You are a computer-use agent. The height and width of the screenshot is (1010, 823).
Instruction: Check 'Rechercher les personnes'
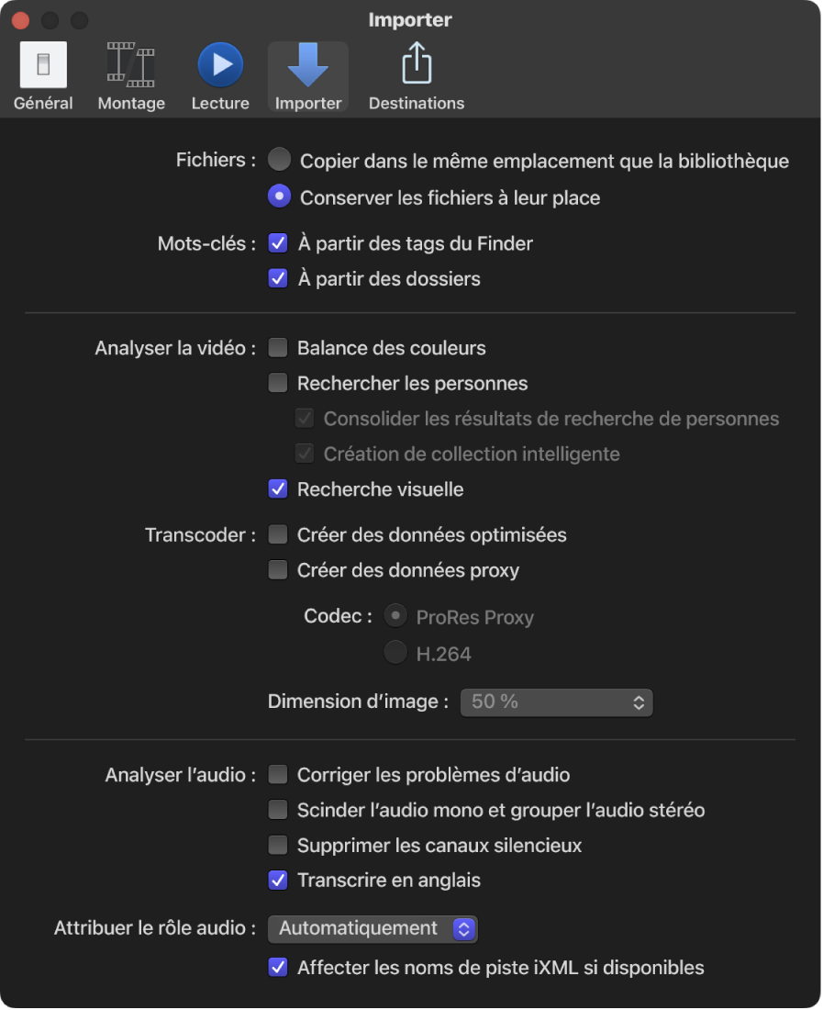(277, 383)
